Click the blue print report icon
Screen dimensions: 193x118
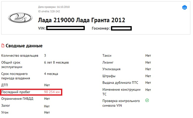pos(184,7)
